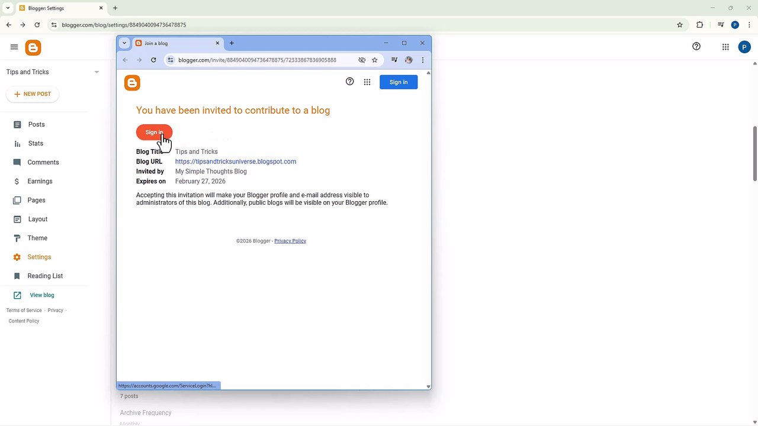Screen dimensions: 758x426
Task: Open the main browser's three-dot menu
Action: point(749,25)
